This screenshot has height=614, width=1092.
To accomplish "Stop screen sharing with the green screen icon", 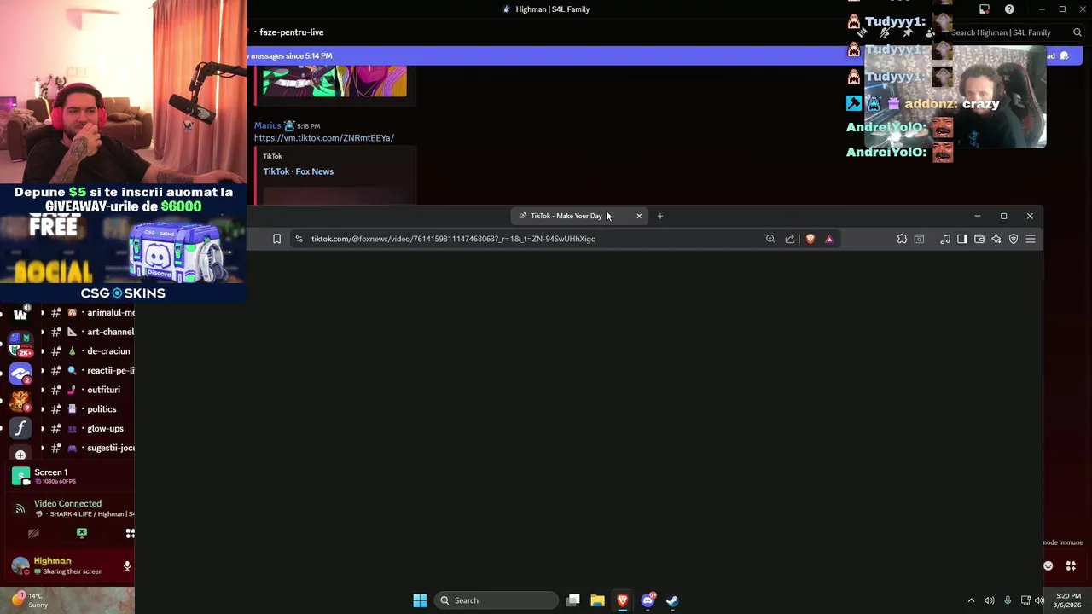I will [x=82, y=533].
